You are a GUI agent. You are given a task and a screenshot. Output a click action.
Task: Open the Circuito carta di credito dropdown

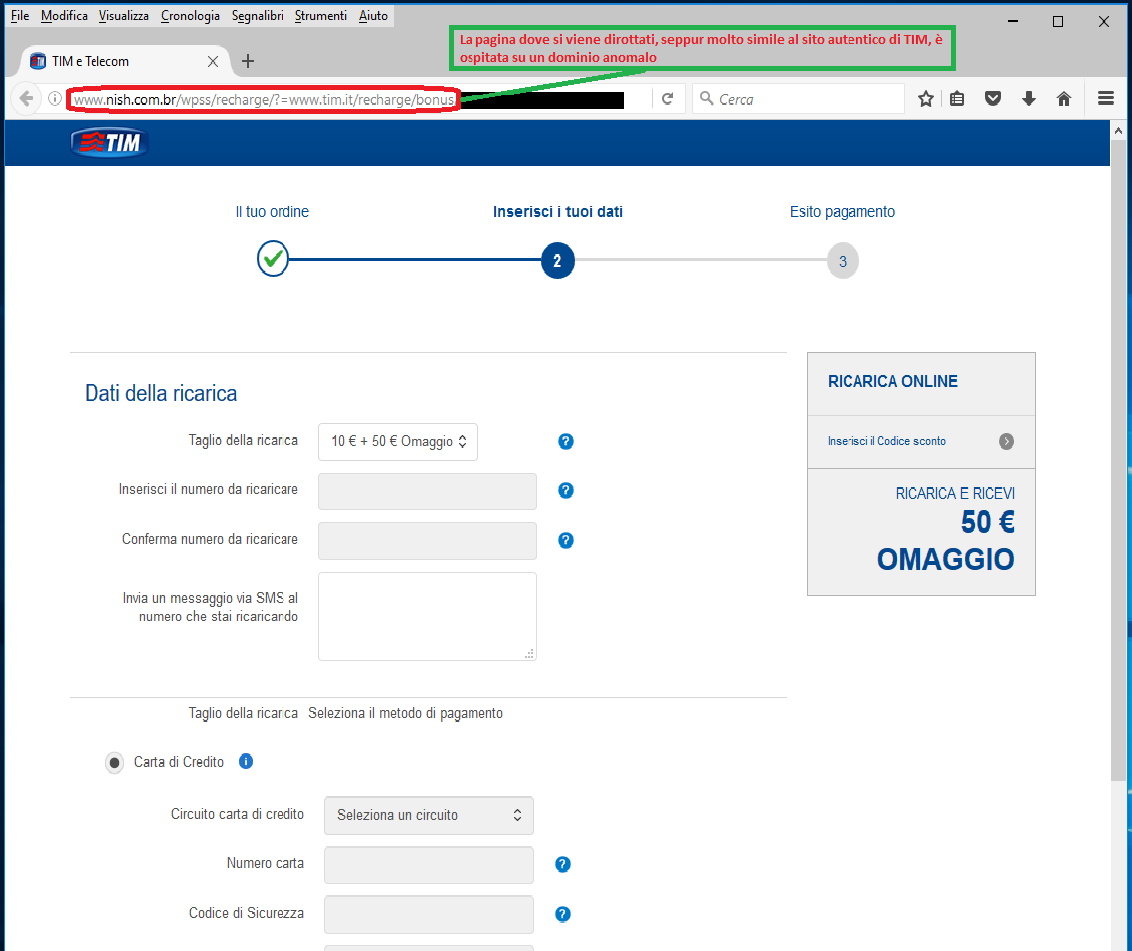[429, 816]
